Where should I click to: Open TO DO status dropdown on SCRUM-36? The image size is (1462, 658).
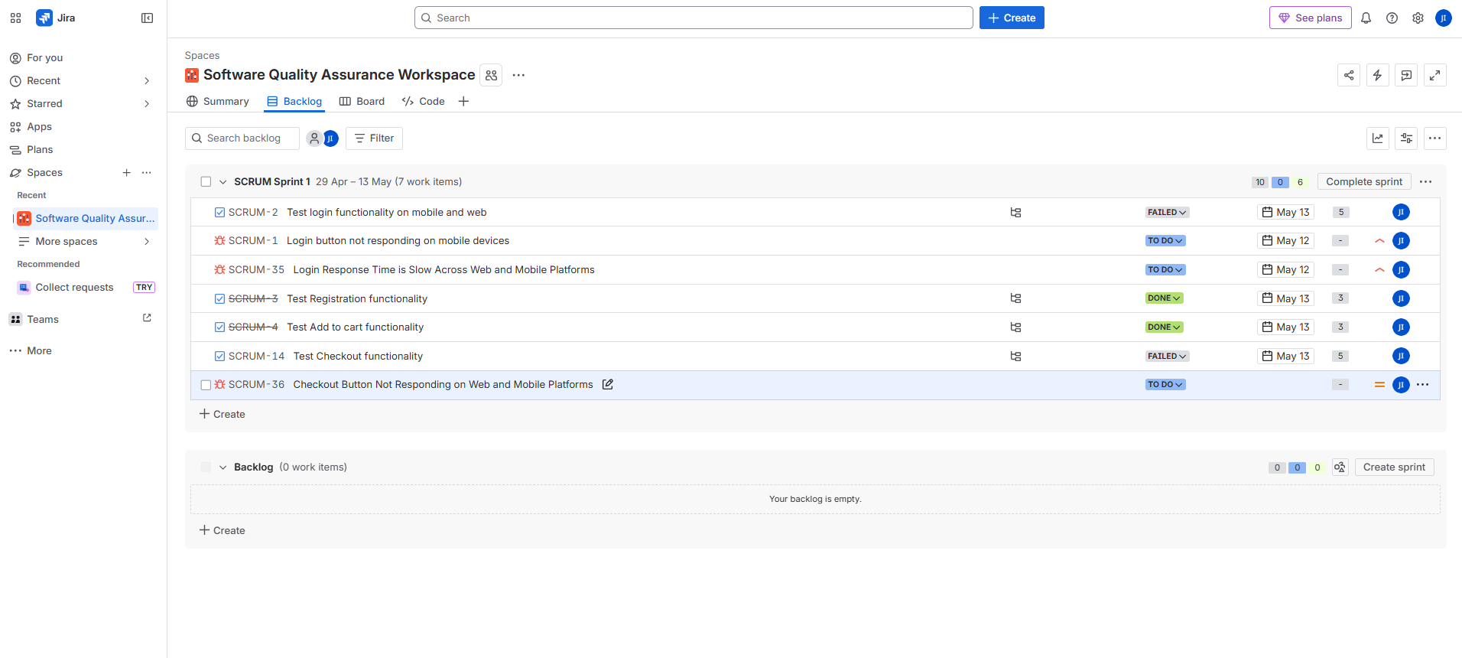click(x=1165, y=385)
